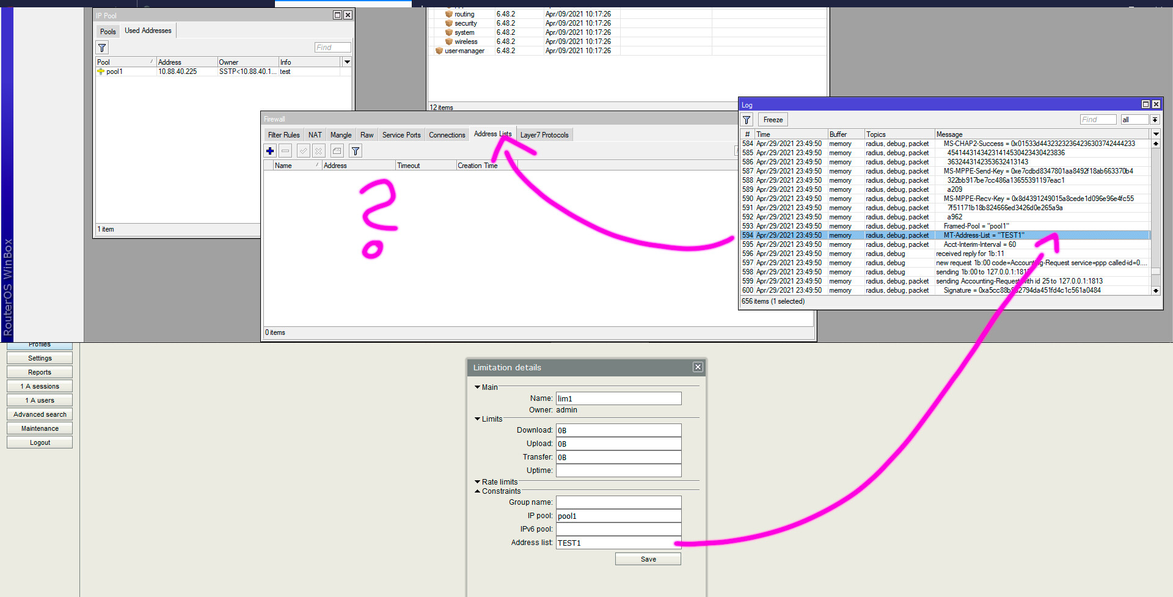
Task: Click the Group name field
Action: [x=618, y=502]
